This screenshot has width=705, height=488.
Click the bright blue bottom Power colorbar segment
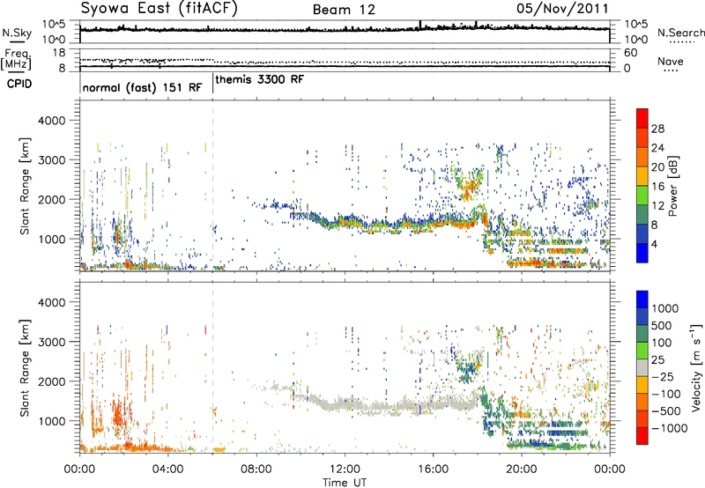point(642,253)
